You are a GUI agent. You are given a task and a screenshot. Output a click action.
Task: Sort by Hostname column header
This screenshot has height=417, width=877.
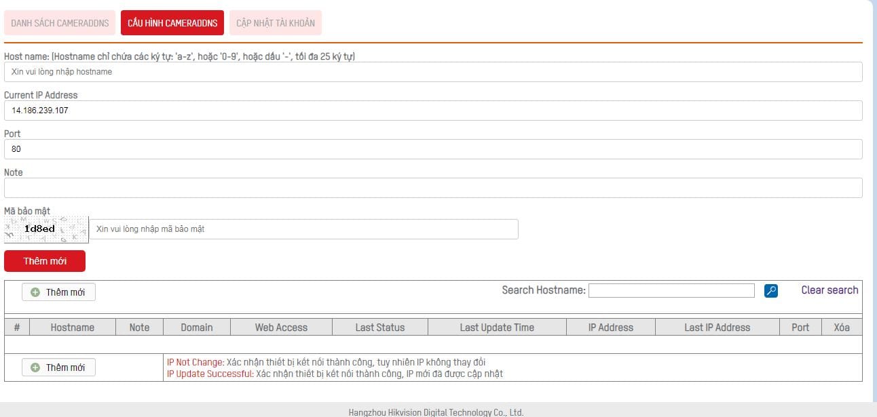(x=73, y=327)
